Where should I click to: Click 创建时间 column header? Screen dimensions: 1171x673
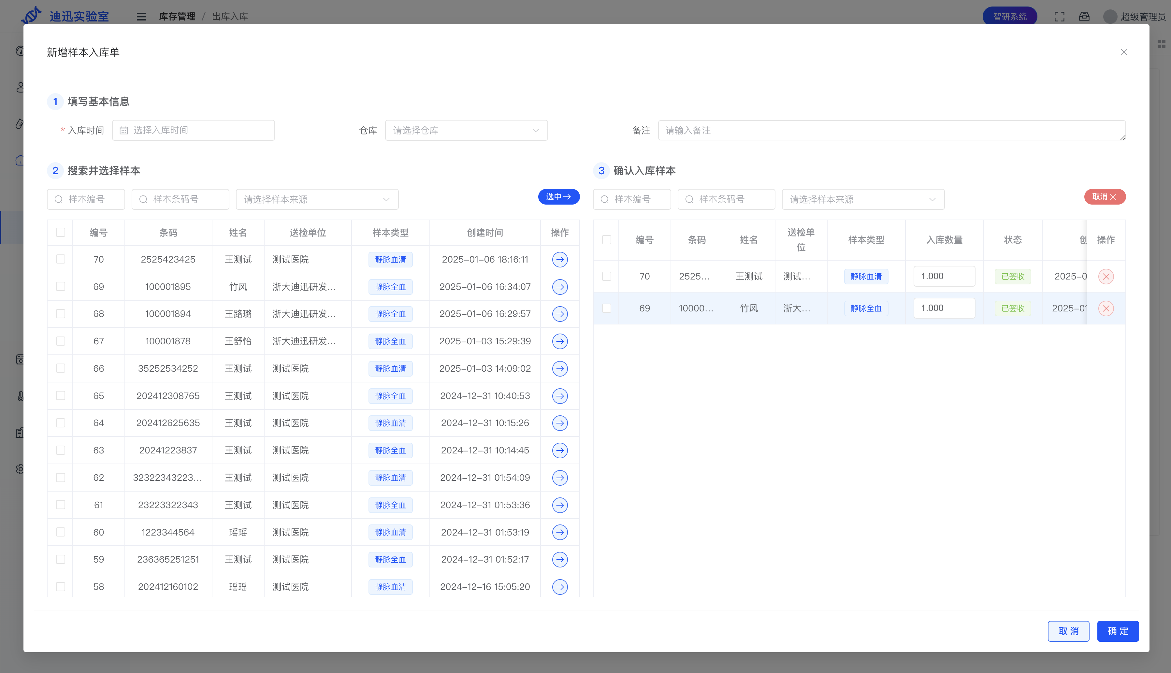(484, 233)
